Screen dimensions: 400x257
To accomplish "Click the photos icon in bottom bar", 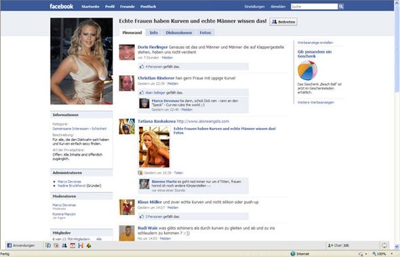I will point(56,245).
